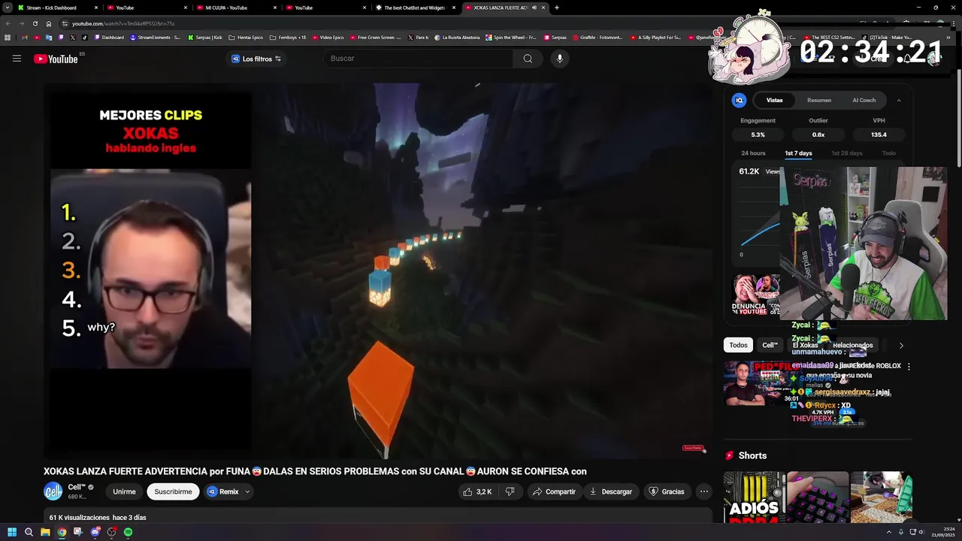The width and height of the screenshot is (962, 541).
Task: Send Super Thanks with Gracias button
Action: [667, 491]
